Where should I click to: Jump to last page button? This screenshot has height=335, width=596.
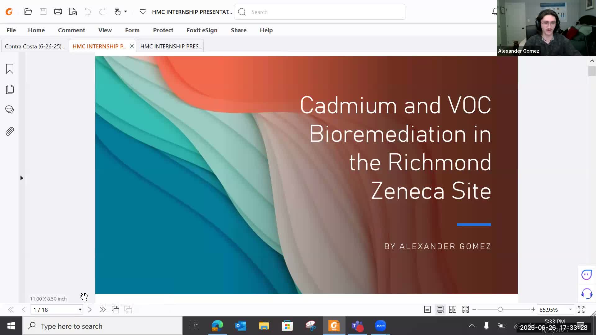(102, 310)
